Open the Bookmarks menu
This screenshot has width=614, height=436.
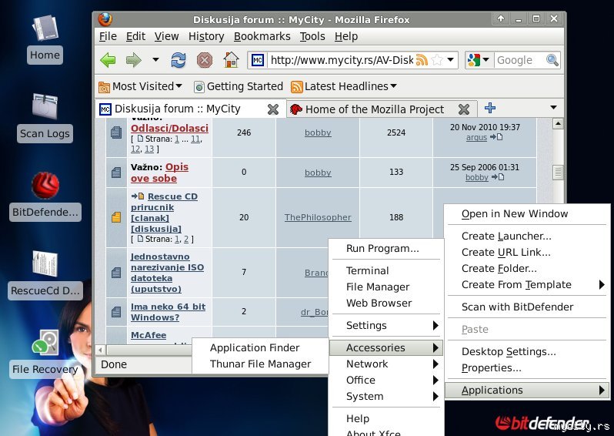click(x=262, y=36)
